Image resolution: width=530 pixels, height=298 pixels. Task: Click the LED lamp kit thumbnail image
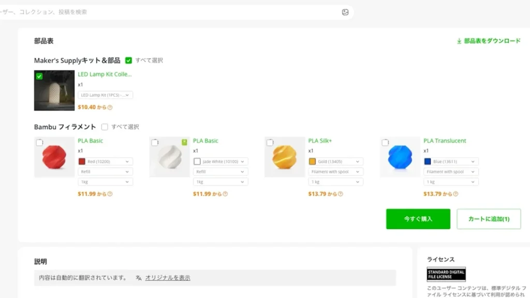(54, 91)
